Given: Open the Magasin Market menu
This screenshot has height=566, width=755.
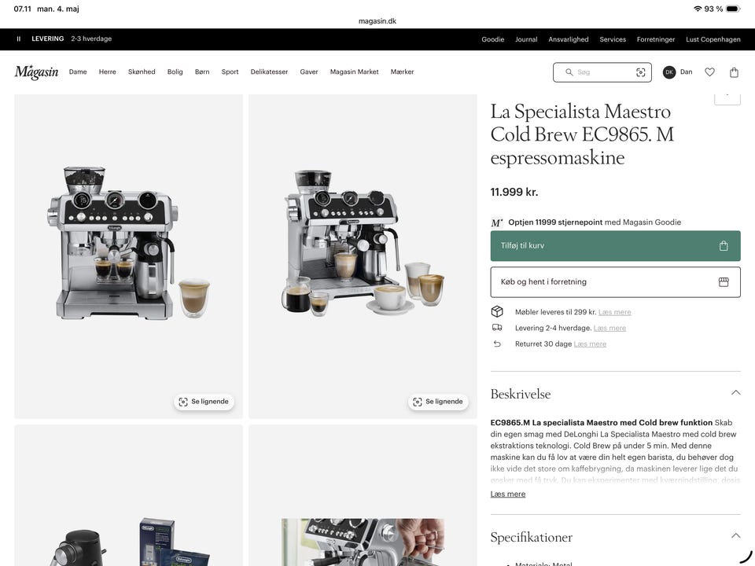Looking at the screenshot, I should [x=355, y=72].
